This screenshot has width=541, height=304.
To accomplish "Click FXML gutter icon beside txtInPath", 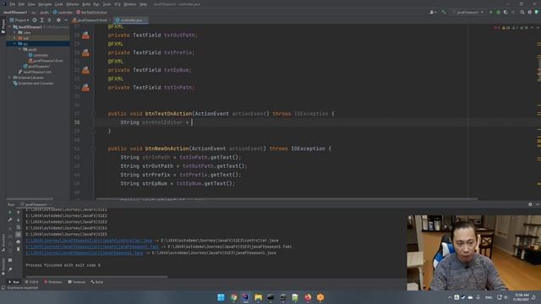I will pos(85,88).
